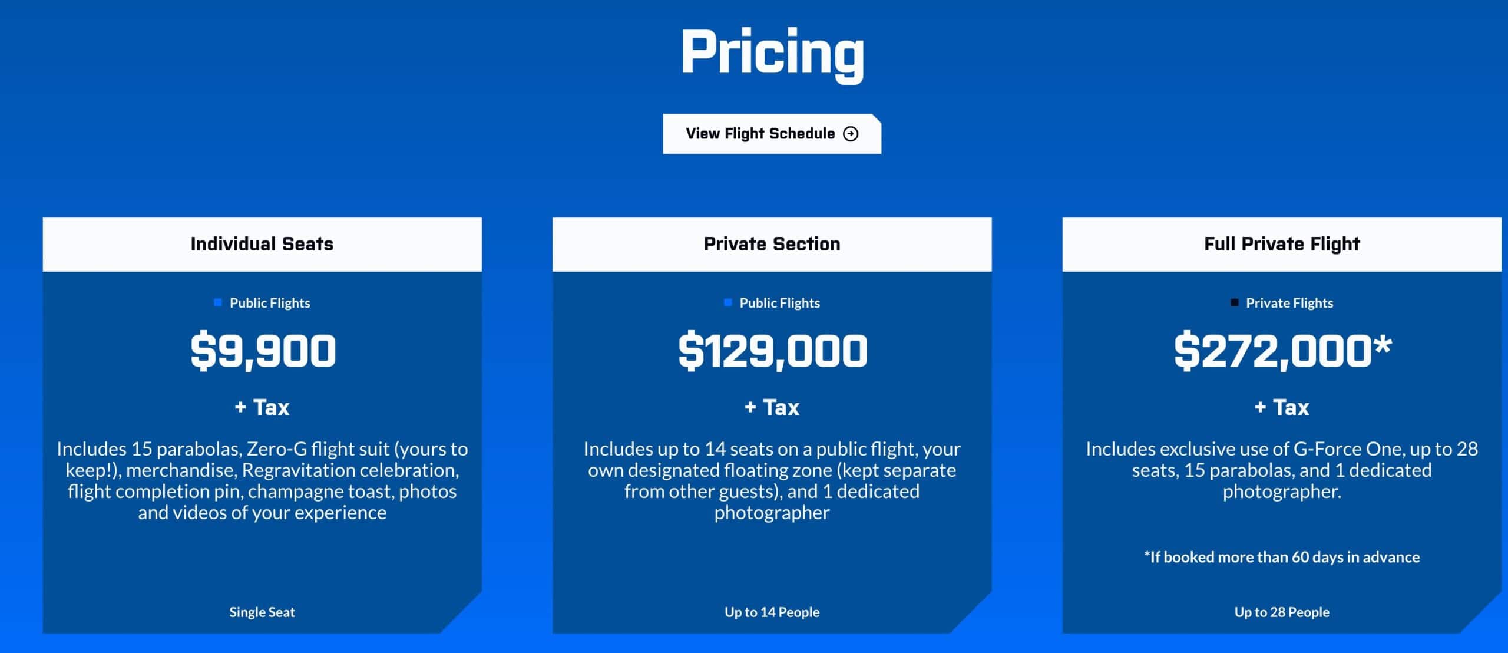This screenshot has width=1508, height=653.
Task: Click the Single Seat label
Action: pos(262,612)
